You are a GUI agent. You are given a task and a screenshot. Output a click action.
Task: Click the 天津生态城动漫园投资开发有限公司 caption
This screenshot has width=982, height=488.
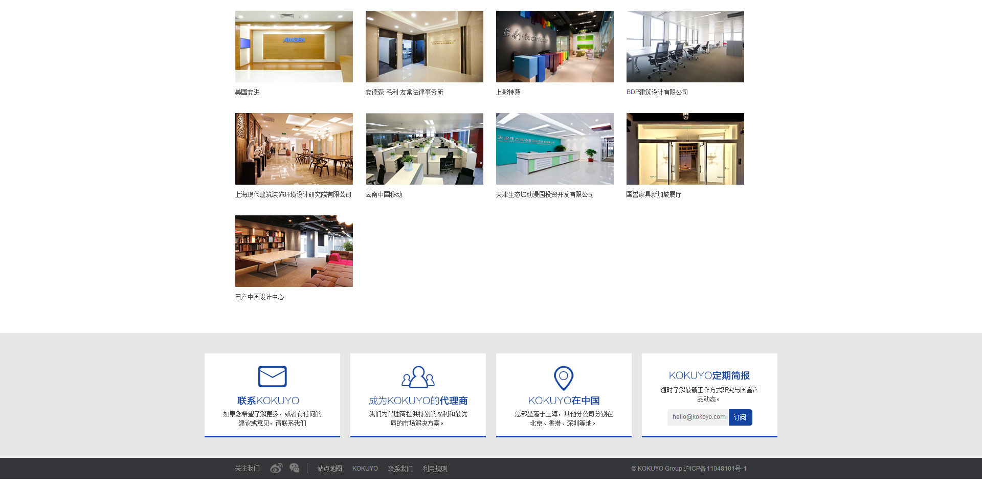tap(545, 194)
